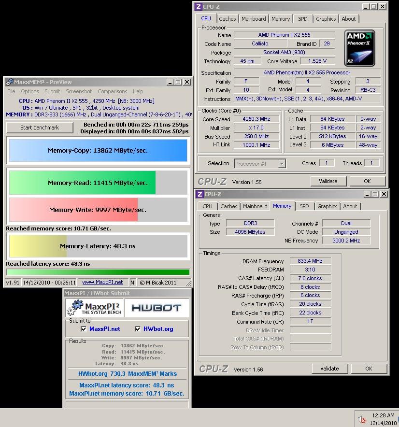Click the N status bar cell in MaxxMEM²
Screen dimensions: 399x427
tap(132, 283)
